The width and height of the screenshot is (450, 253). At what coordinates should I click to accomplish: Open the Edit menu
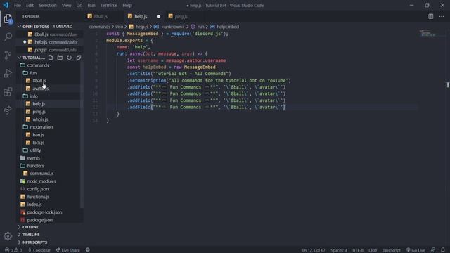(30, 5)
